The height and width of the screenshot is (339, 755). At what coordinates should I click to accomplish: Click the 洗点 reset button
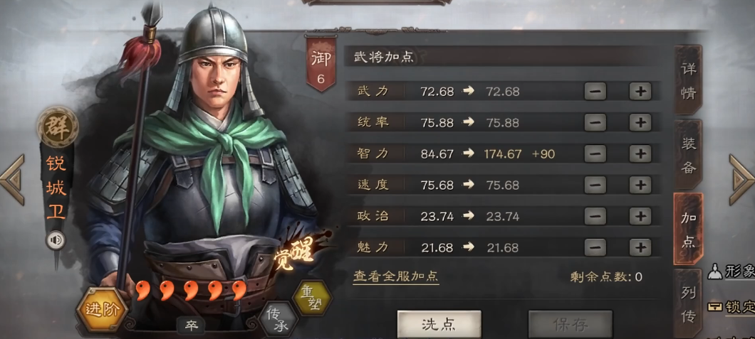pos(439,325)
